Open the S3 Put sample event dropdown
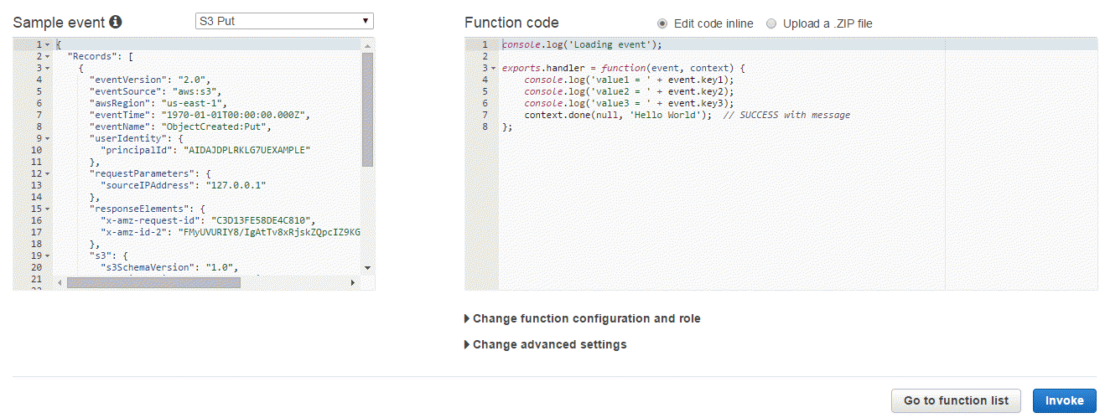Image resolution: width=1105 pixels, height=418 pixels. pos(283,21)
